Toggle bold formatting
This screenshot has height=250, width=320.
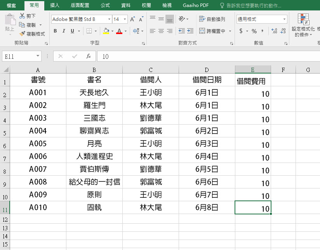(55, 31)
